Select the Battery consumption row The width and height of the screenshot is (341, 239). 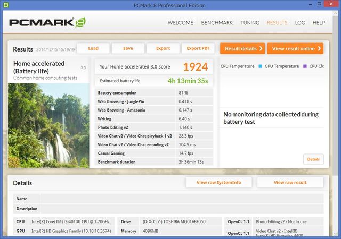coord(154,93)
